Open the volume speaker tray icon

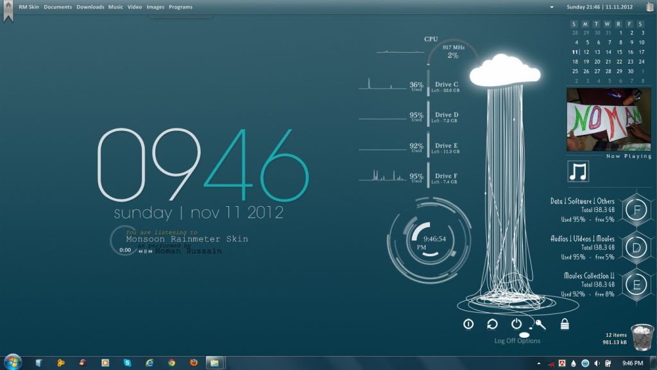(x=597, y=364)
